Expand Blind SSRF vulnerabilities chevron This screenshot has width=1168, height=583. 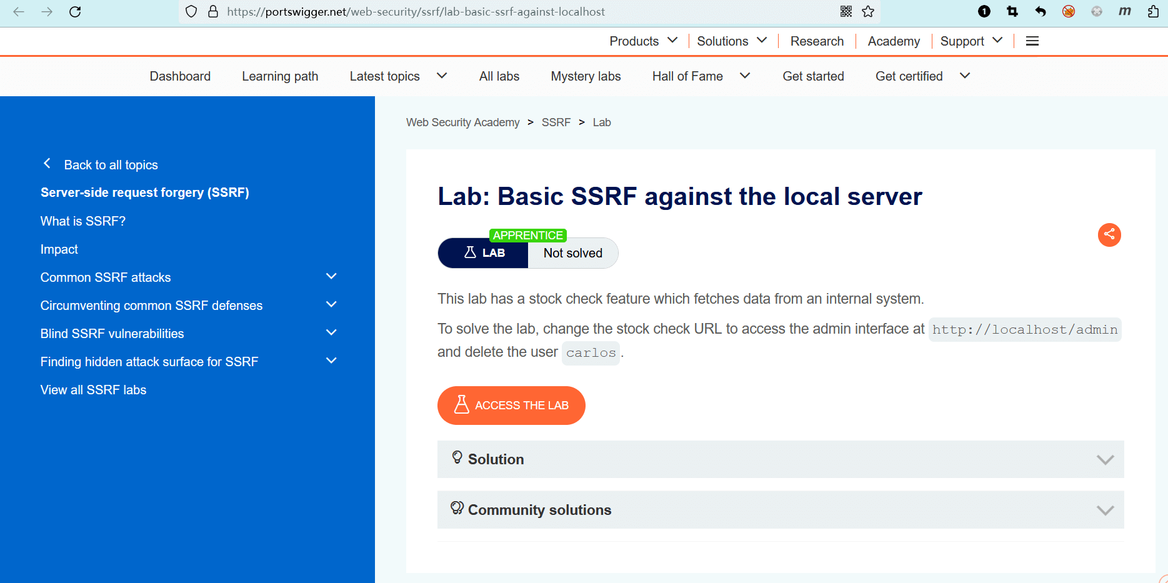[x=331, y=333]
